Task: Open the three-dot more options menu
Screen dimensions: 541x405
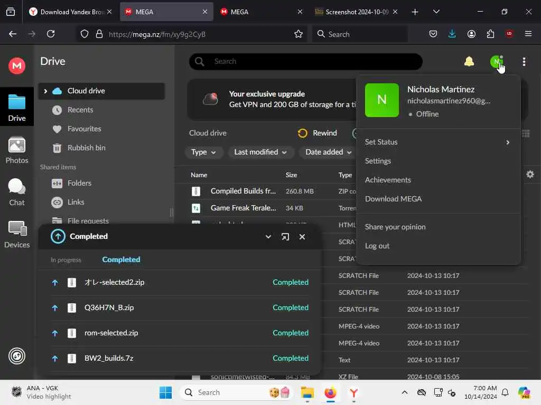Action: pos(524,62)
